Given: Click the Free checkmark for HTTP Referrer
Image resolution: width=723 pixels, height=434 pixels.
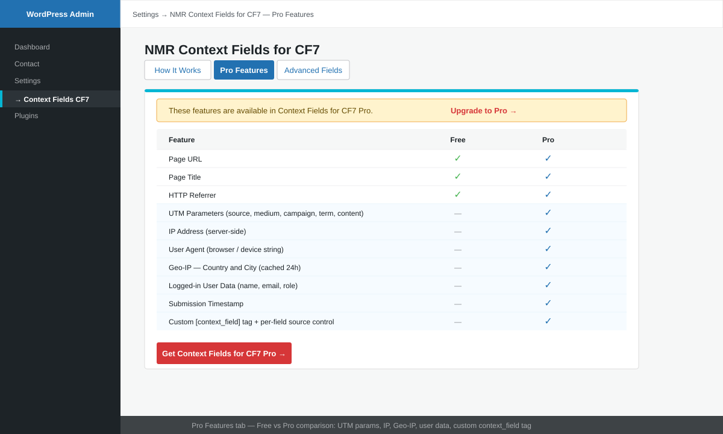Looking at the screenshot, I should (458, 195).
